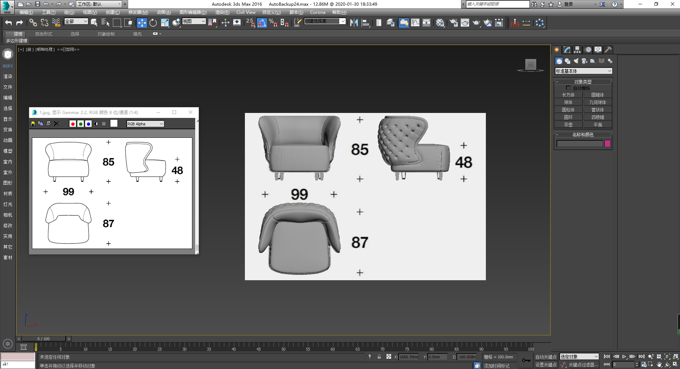The width and height of the screenshot is (680, 369).
Task: Select the Move tool in main toolbar
Action: [142, 23]
